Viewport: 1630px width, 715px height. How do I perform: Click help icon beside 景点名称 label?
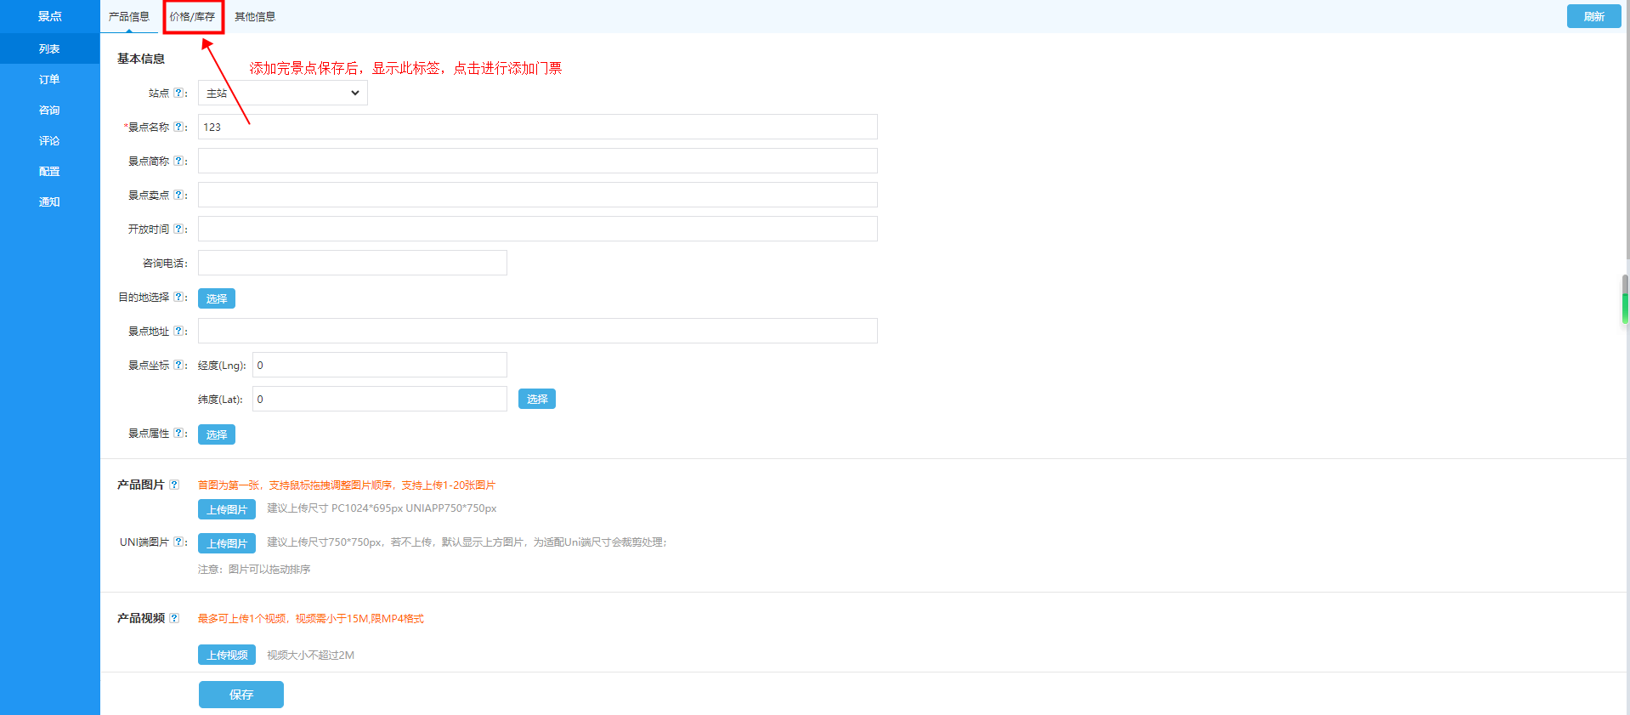pyautogui.click(x=178, y=127)
